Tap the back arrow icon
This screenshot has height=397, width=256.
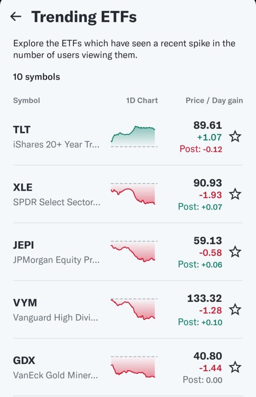point(16,17)
